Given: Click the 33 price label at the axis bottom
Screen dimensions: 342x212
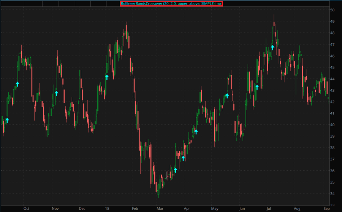Looking at the screenshot, I should [x=332, y=205].
